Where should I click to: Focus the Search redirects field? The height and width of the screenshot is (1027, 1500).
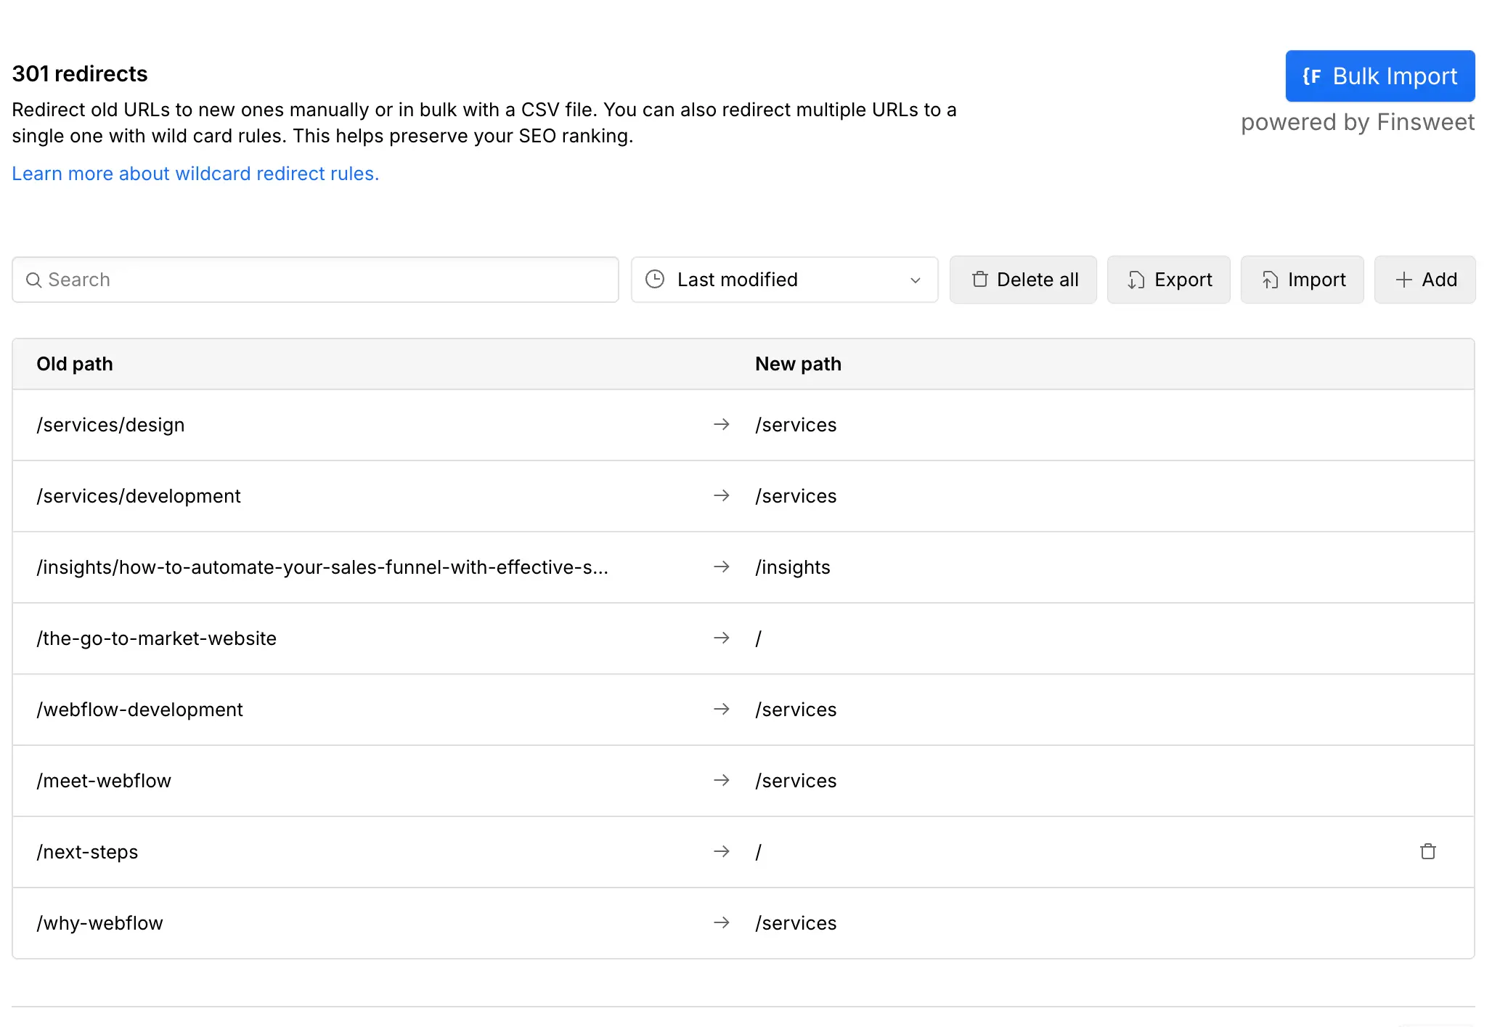(315, 280)
